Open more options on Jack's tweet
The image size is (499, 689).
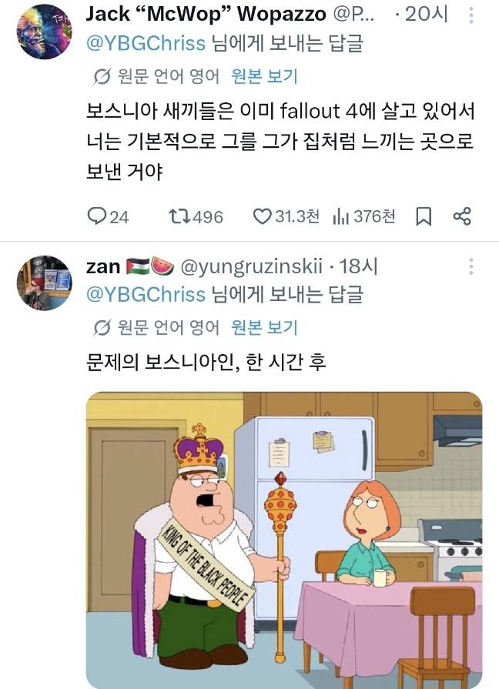[x=471, y=15]
